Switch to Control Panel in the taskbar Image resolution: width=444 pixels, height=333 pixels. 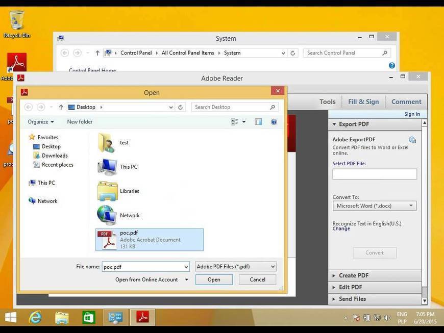pos(115,317)
